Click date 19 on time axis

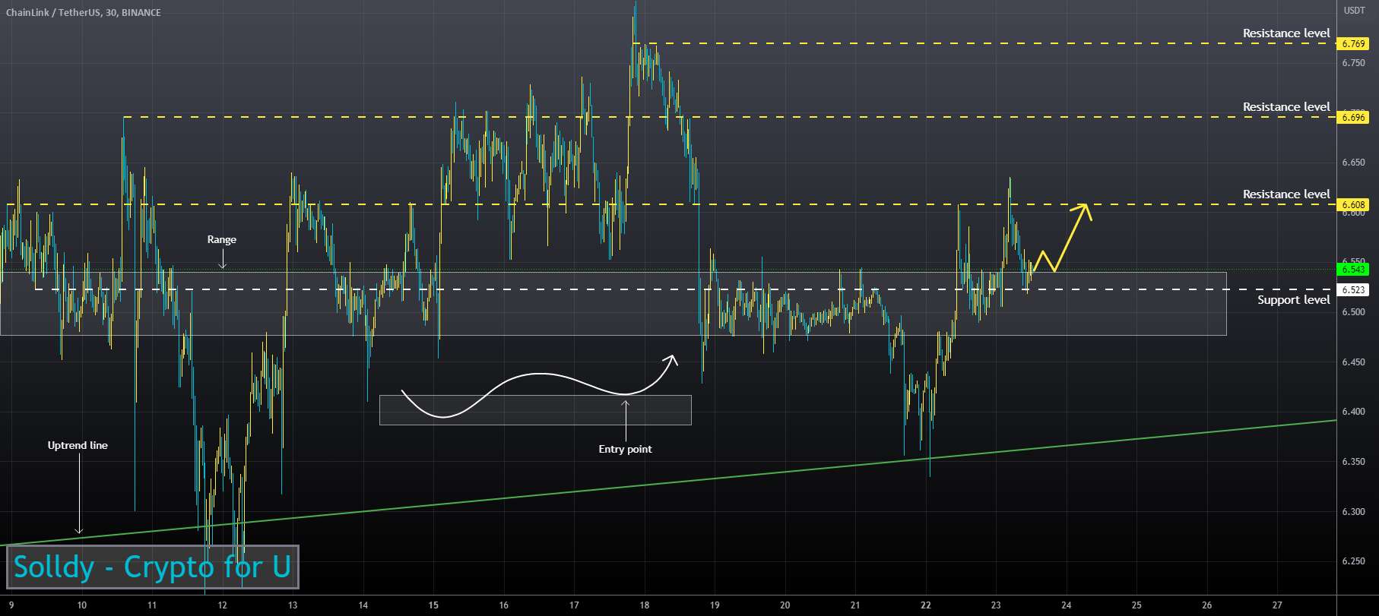tap(715, 605)
